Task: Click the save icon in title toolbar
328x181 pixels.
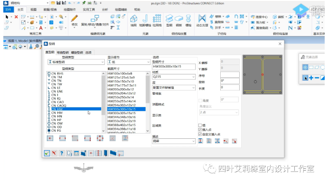Action: point(58,3)
